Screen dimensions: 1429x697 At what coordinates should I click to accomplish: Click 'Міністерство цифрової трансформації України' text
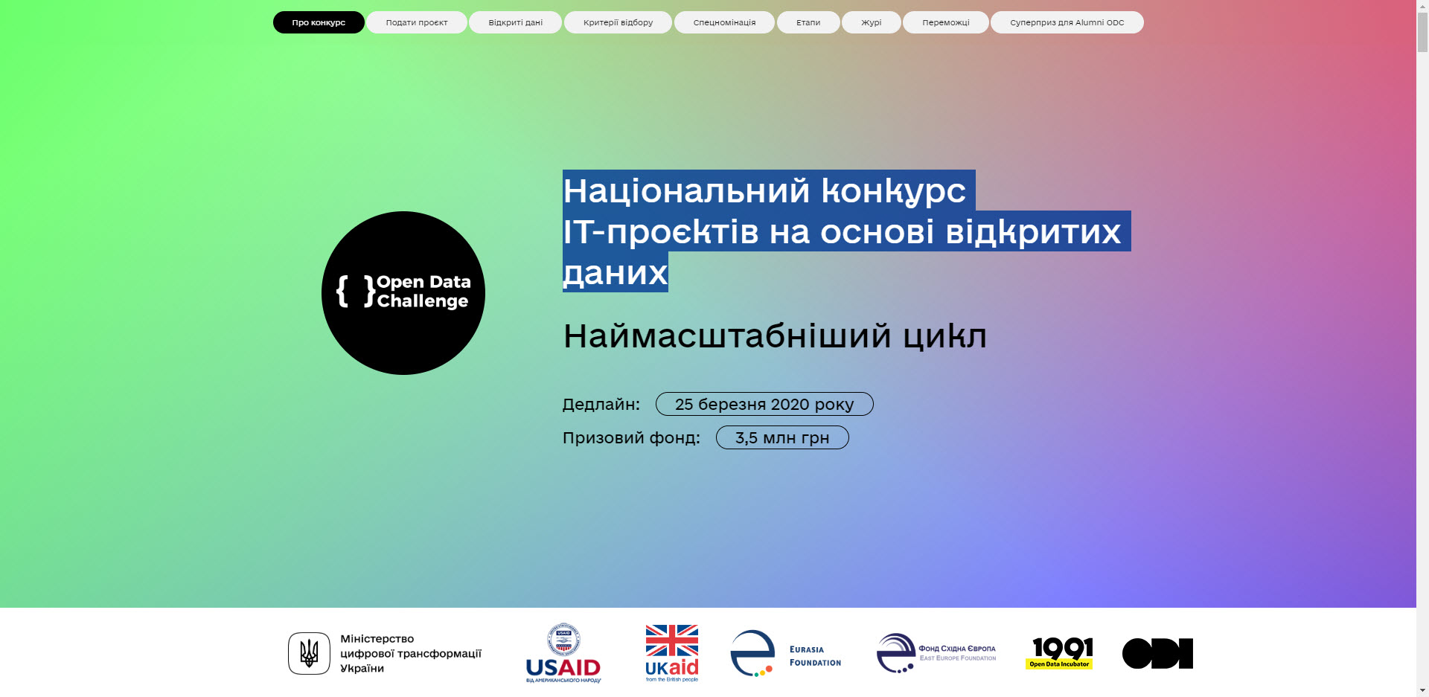411,653
